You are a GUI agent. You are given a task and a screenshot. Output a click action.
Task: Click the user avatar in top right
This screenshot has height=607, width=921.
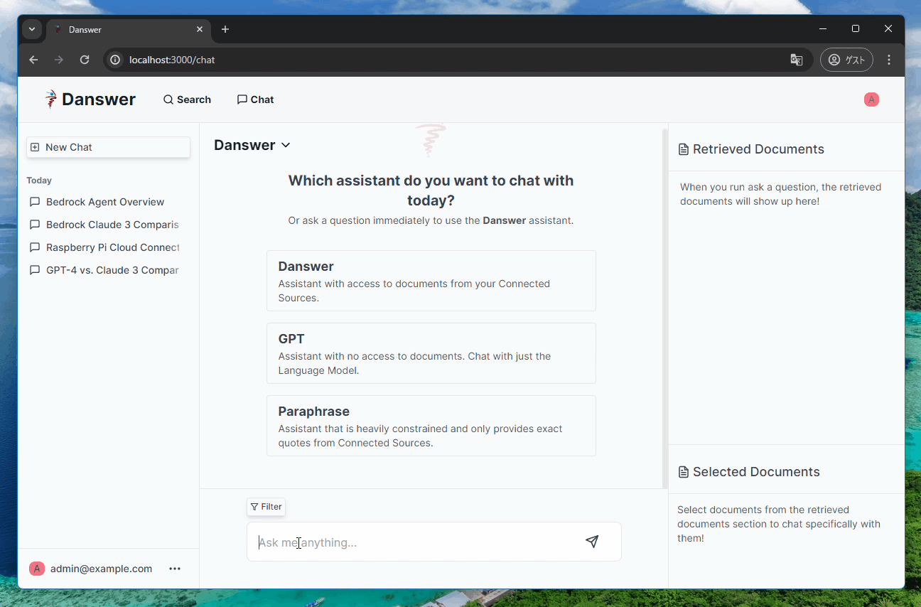[x=871, y=100]
